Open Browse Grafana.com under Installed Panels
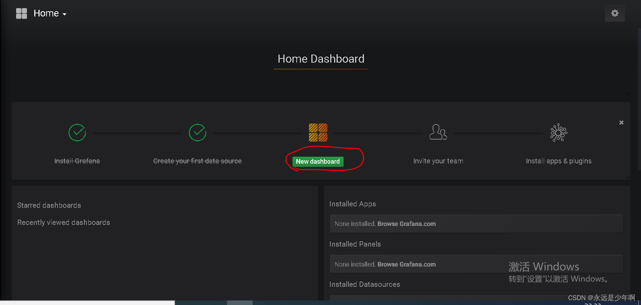 click(x=407, y=264)
